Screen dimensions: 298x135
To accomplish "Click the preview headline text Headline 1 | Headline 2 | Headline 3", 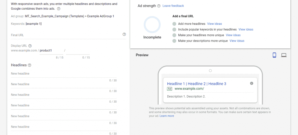I will (x=196, y=84).
